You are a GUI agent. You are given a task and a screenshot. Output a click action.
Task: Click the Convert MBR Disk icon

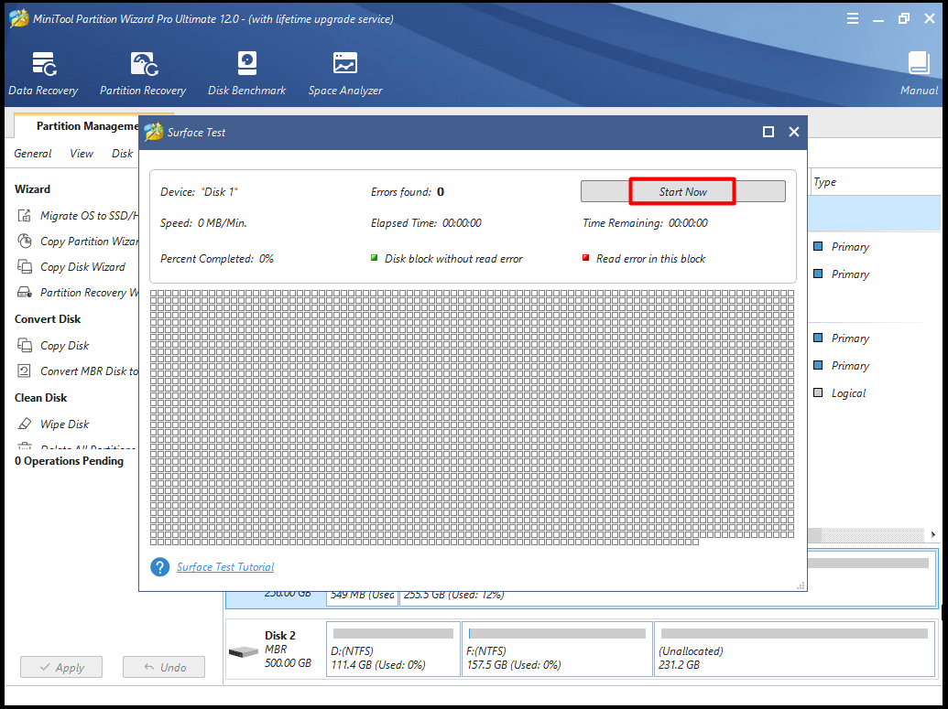coord(24,371)
